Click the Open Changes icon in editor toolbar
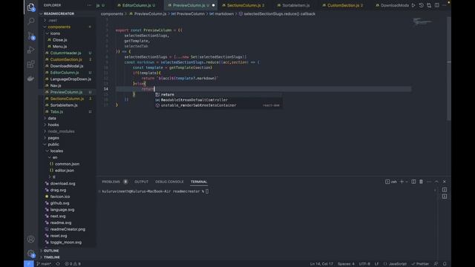This screenshot has width=475, height=267. (429, 5)
